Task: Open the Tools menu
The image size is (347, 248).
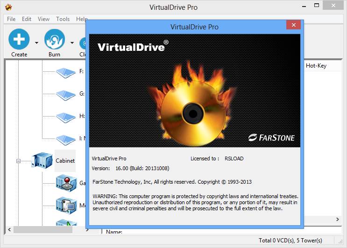Action: pos(63,19)
